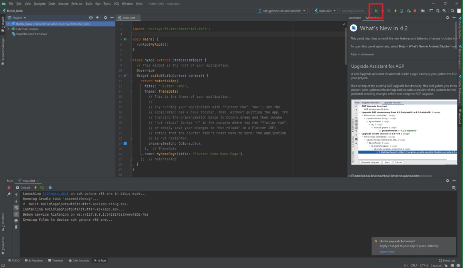Screen dimensions: 463x268
Task: Open the Terminal tool window tab
Action: point(55,260)
